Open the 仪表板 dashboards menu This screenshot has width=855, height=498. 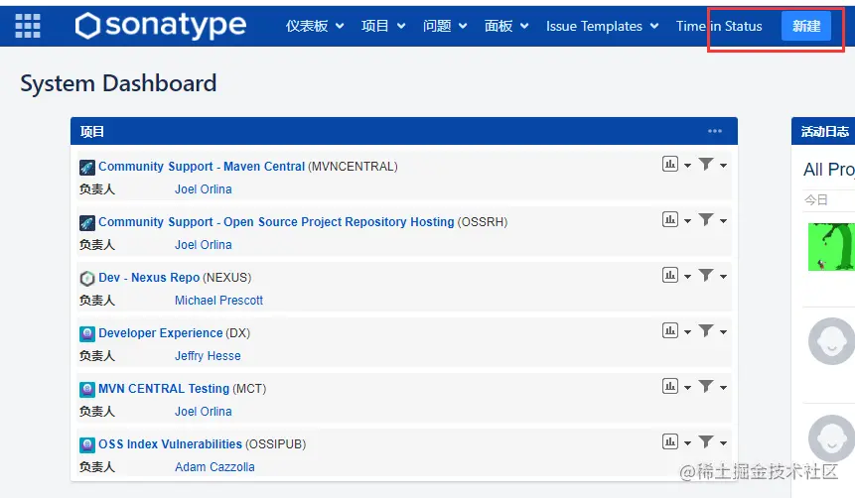tap(315, 26)
